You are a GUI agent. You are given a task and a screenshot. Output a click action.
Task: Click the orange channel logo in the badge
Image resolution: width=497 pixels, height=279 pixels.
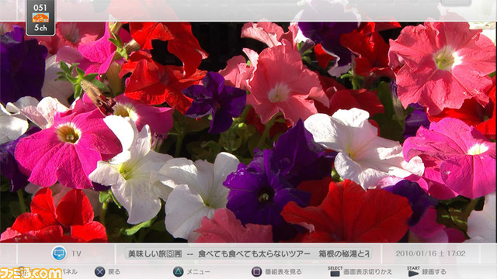(40, 18)
